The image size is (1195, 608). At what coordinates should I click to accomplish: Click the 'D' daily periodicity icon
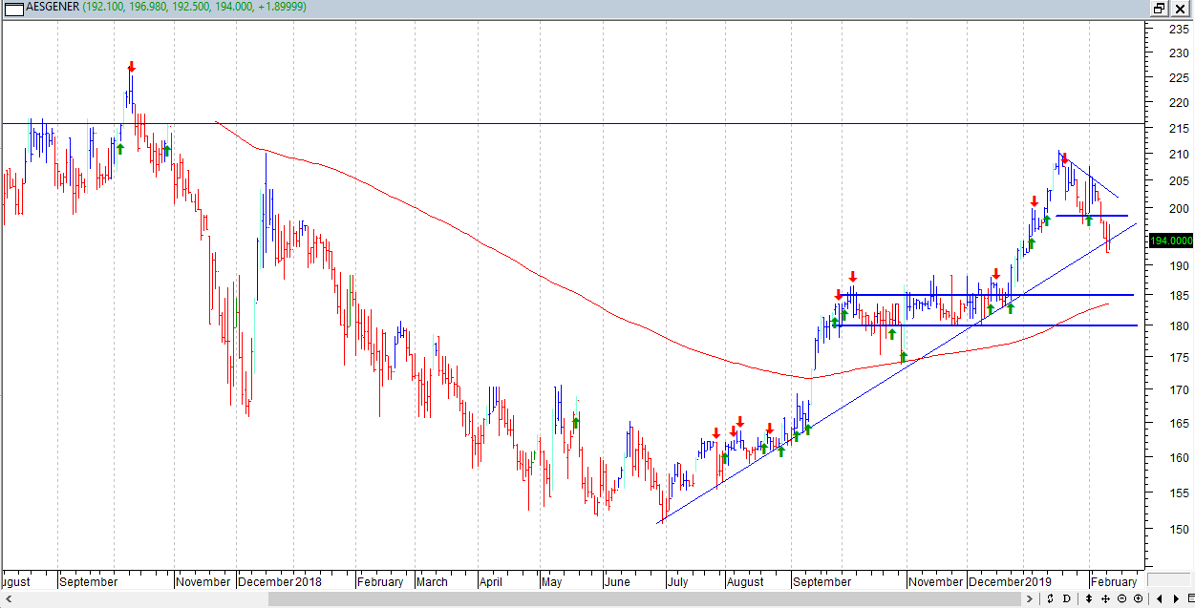1067,599
